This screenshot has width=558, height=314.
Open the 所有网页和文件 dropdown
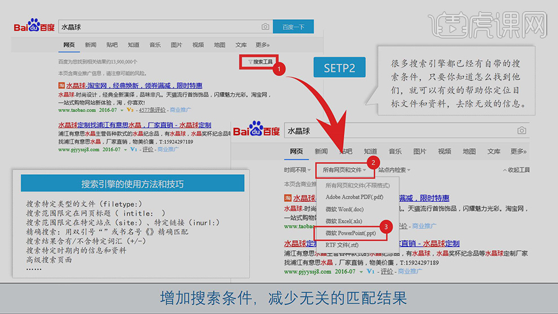click(344, 170)
